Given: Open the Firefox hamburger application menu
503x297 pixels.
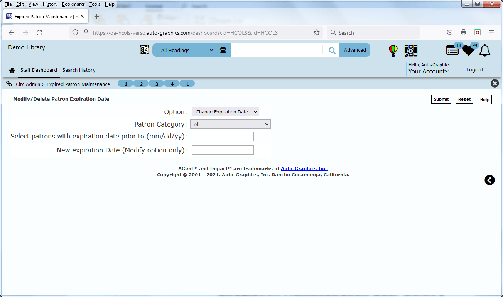Looking at the screenshot, I should click(x=491, y=33).
